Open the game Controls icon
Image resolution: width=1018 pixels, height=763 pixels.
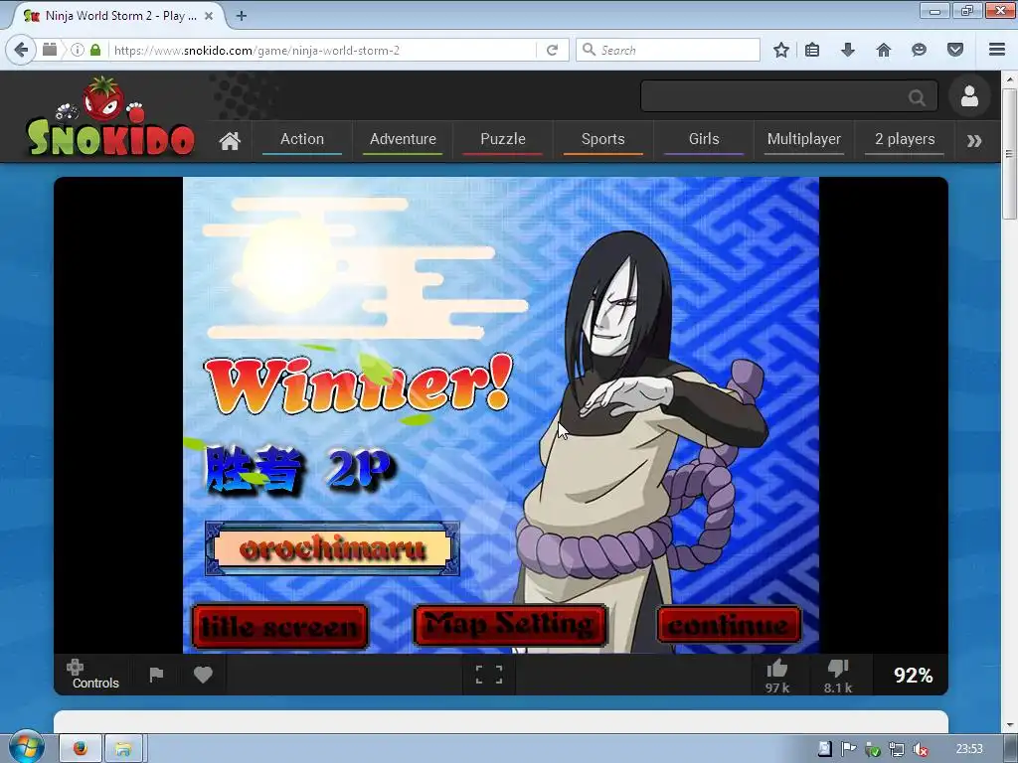[x=94, y=675]
